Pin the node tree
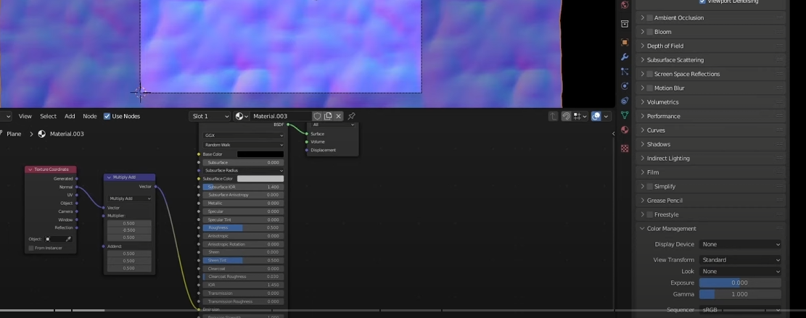This screenshot has height=318, width=806. (352, 117)
